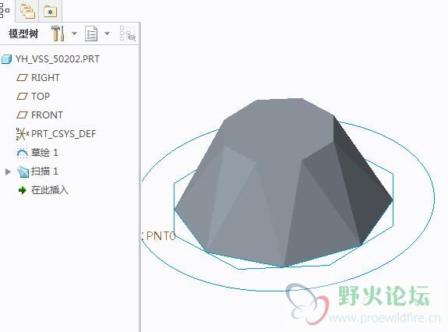Click the coordinate system icon of PRT_CSYS_DEF

point(23,134)
